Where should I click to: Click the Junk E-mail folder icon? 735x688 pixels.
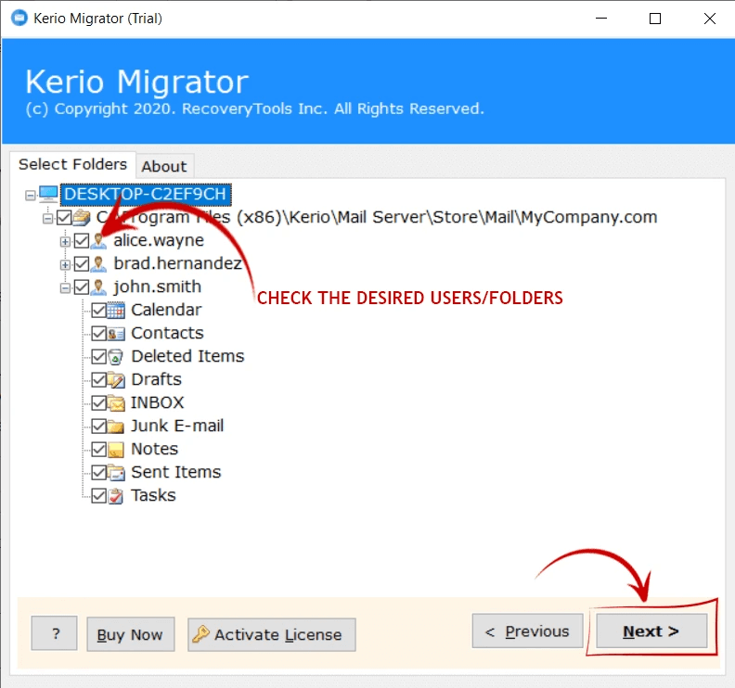click(x=116, y=427)
